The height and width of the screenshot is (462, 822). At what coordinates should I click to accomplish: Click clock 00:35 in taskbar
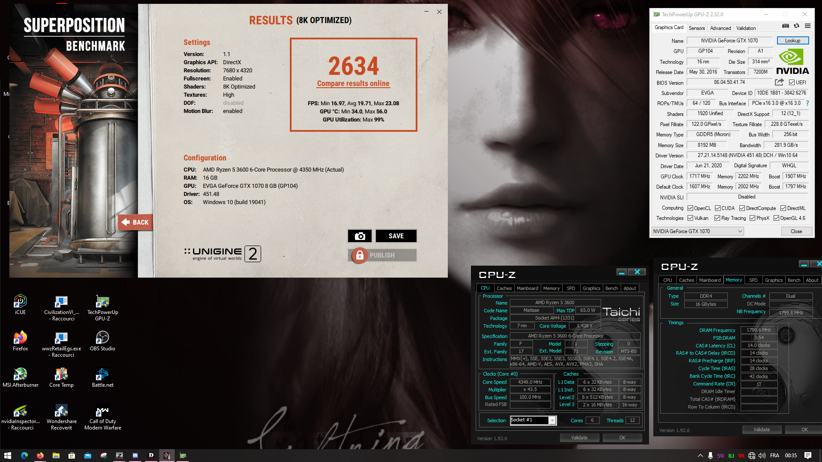click(x=791, y=456)
